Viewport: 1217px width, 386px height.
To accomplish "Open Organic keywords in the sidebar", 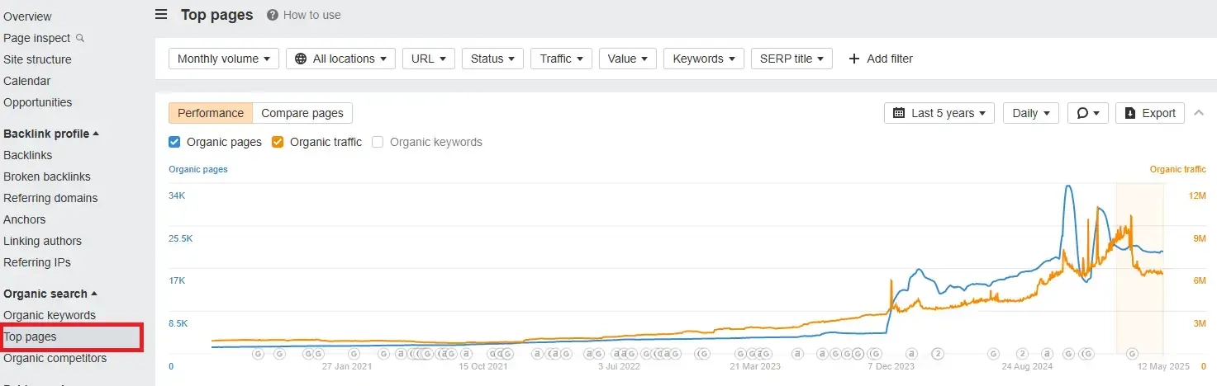I will 50,315.
